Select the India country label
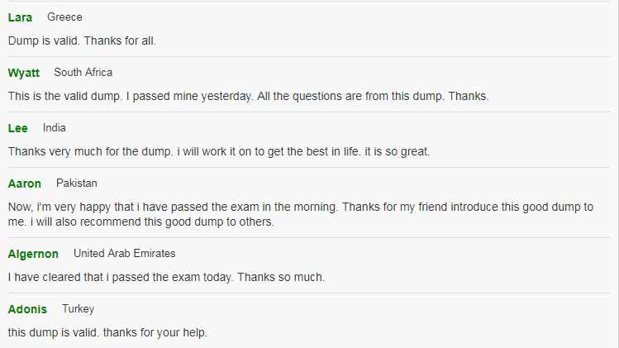Viewport: 619px width, 348px height. [x=55, y=127]
